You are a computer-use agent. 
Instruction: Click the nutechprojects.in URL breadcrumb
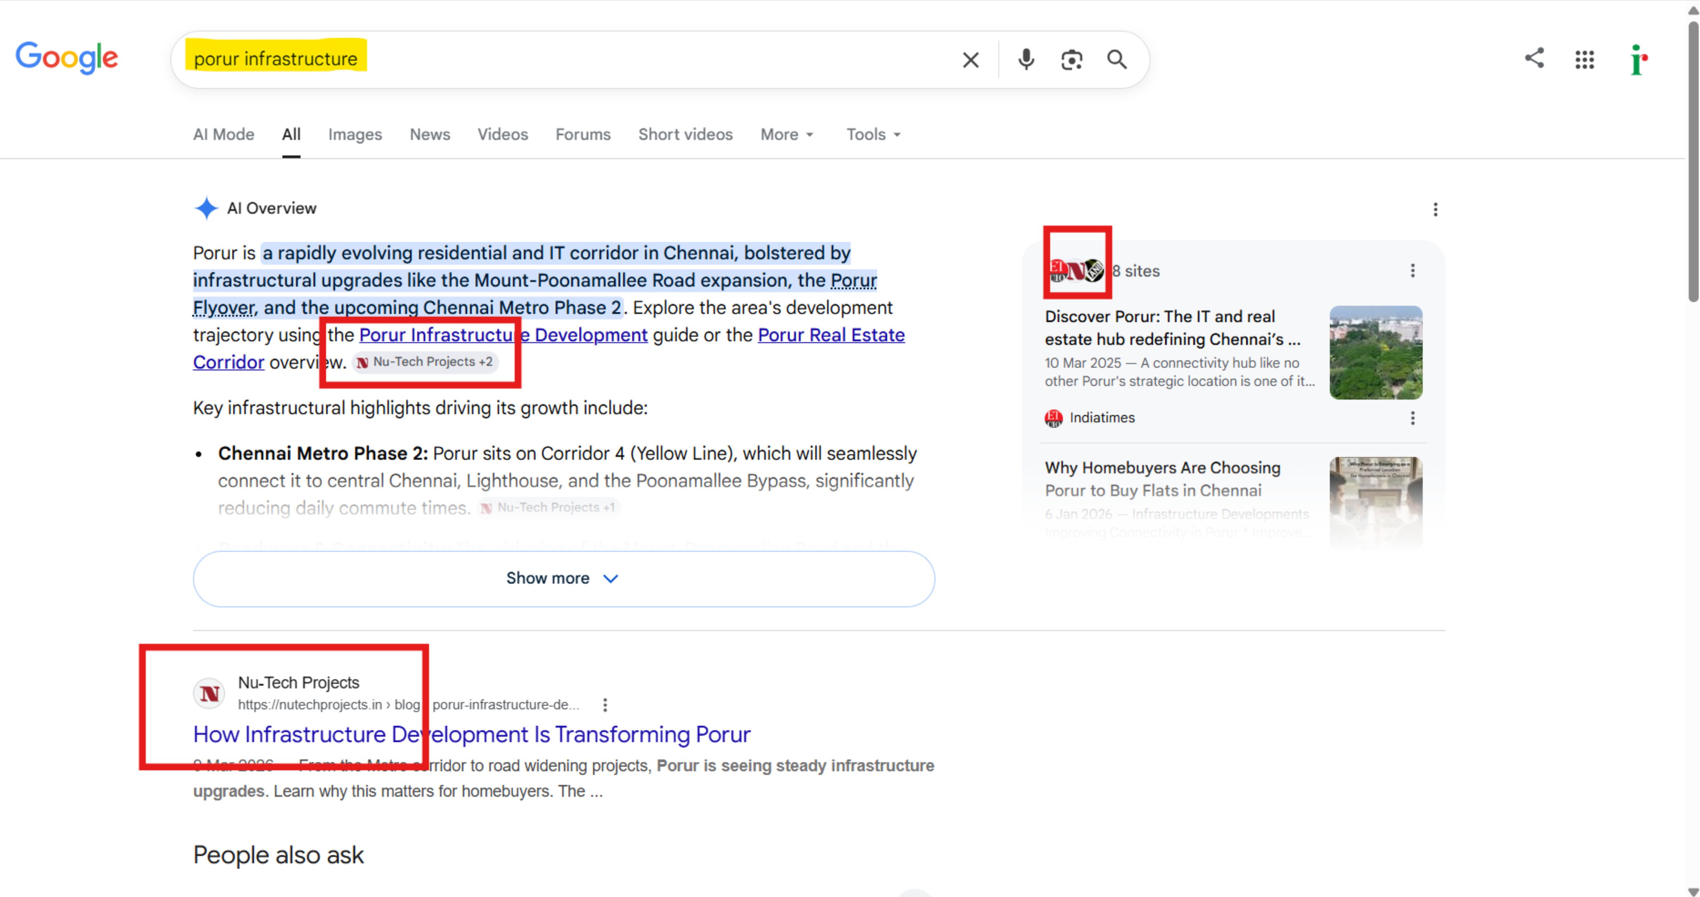[x=408, y=705]
